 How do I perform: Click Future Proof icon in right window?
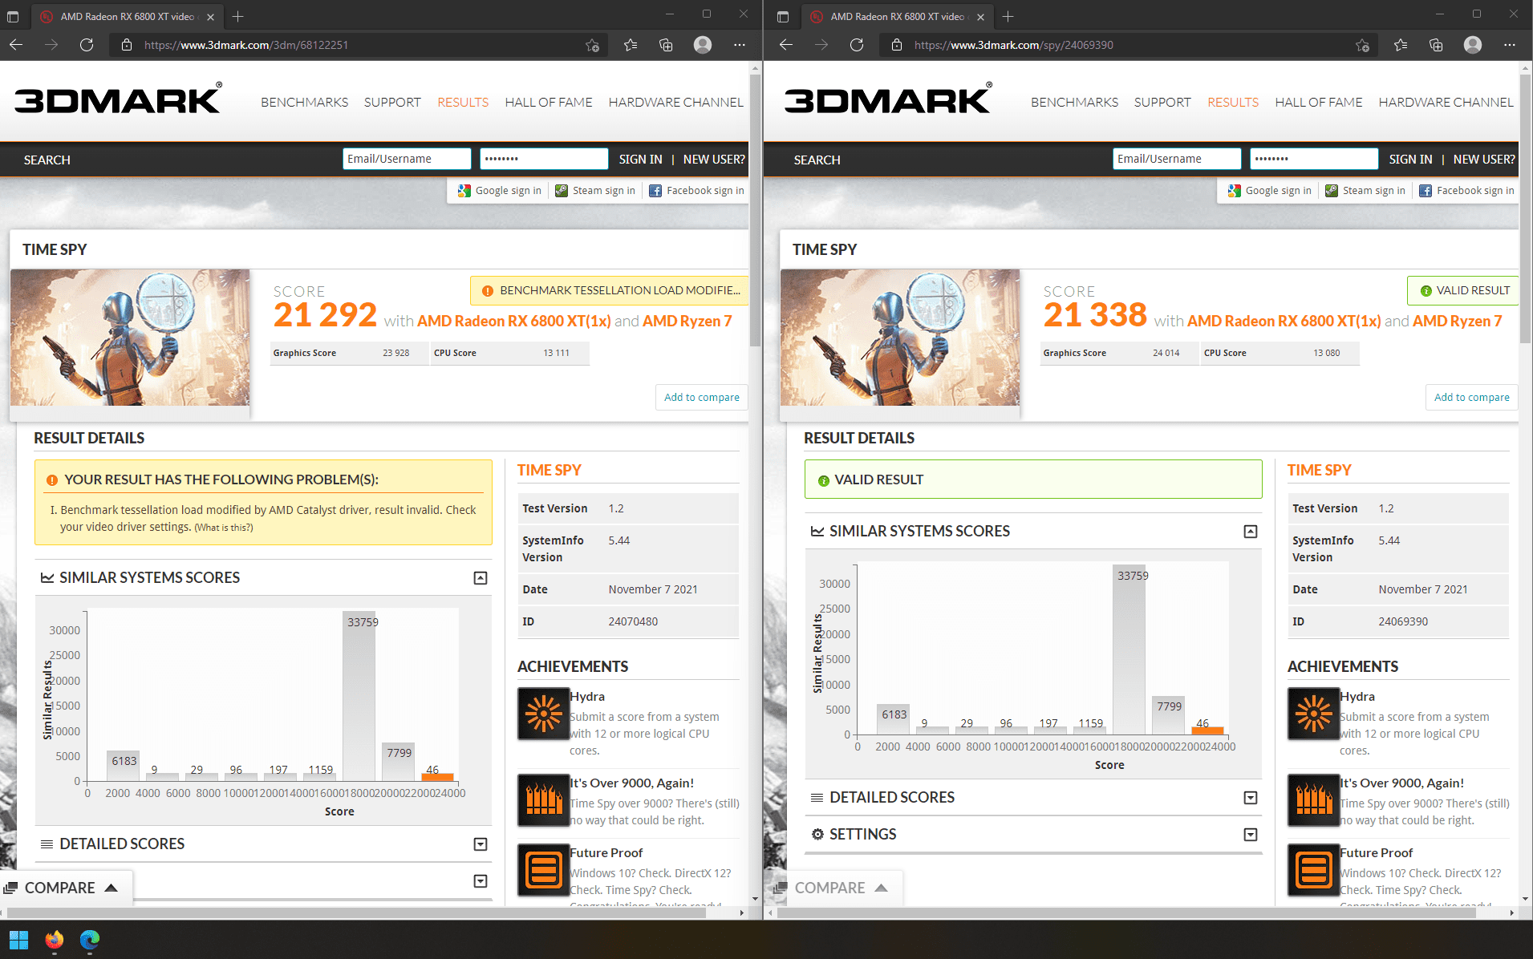(x=1313, y=869)
